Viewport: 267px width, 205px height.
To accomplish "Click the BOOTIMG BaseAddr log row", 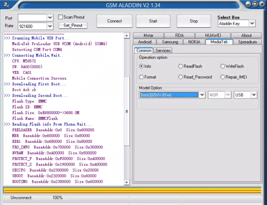I will tap(57, 182).
